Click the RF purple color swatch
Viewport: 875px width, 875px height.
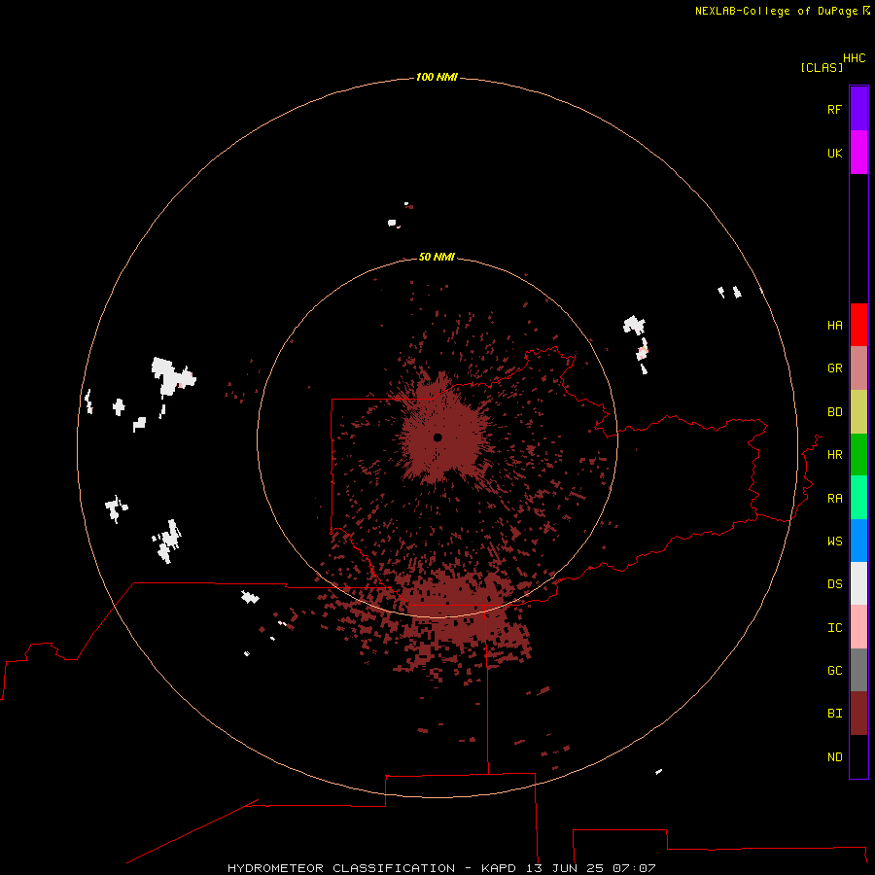point(858,109)
